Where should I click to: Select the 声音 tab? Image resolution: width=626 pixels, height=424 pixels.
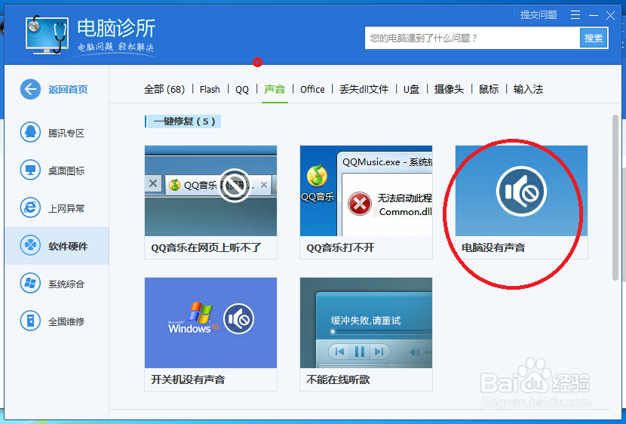click(275, 90)
